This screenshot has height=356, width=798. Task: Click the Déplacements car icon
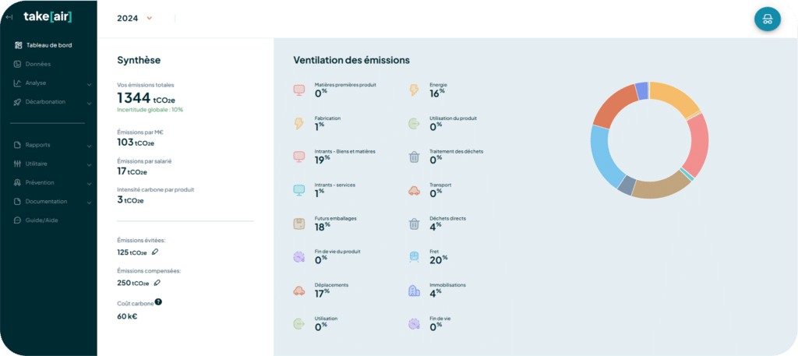[x=298, y=291]
